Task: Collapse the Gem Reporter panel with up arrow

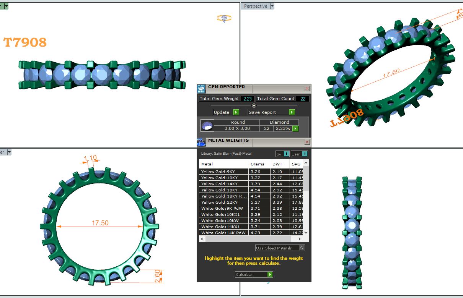Action: point(254,105)
